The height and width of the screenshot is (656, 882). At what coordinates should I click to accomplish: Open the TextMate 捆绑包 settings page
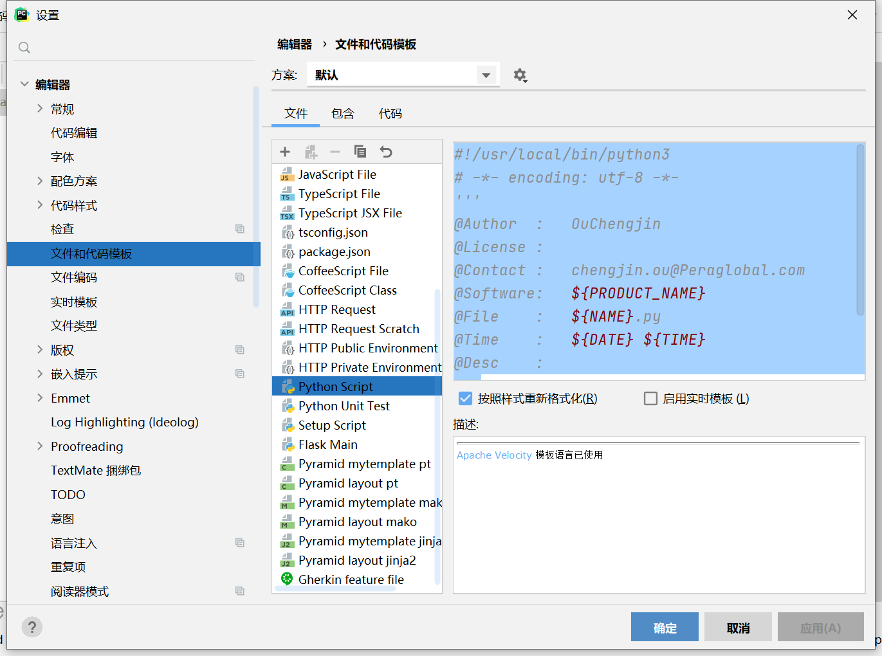point(96,471)
